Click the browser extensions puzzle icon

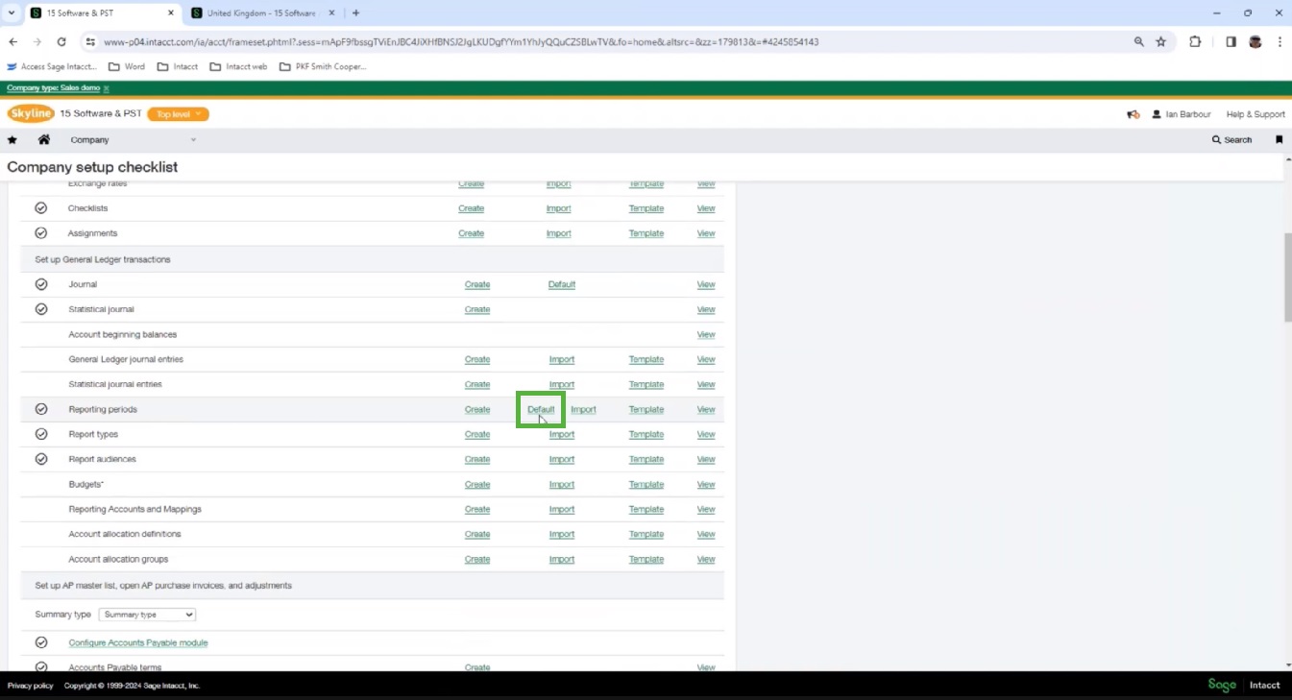[x=1194, y=42]
